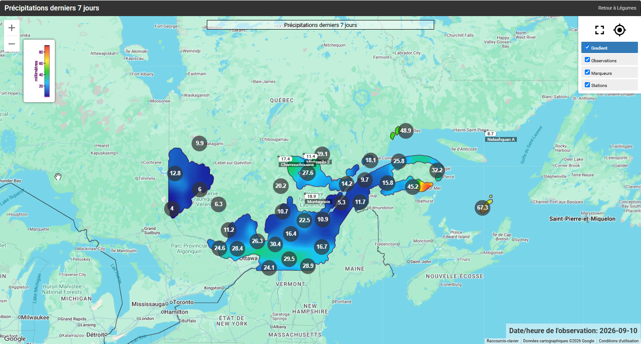
Task: Click the 12.8 observation circle
Action: click(175, 173)
